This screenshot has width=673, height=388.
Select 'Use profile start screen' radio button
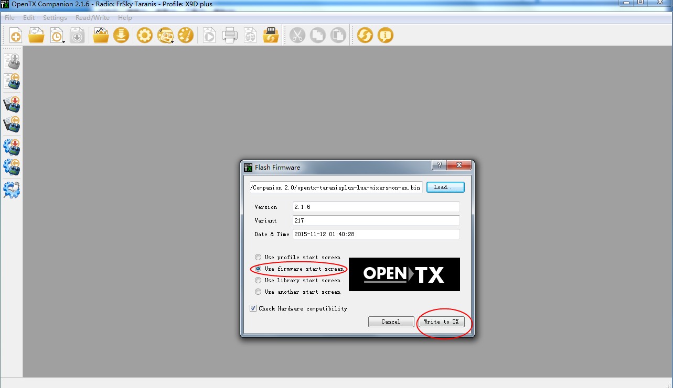pos(258,257)
